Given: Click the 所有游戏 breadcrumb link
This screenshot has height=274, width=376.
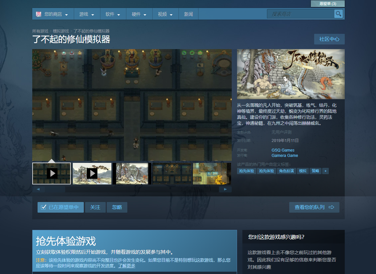Looking at the screenshot, I should pyautogui.click(x=40, y=31).
